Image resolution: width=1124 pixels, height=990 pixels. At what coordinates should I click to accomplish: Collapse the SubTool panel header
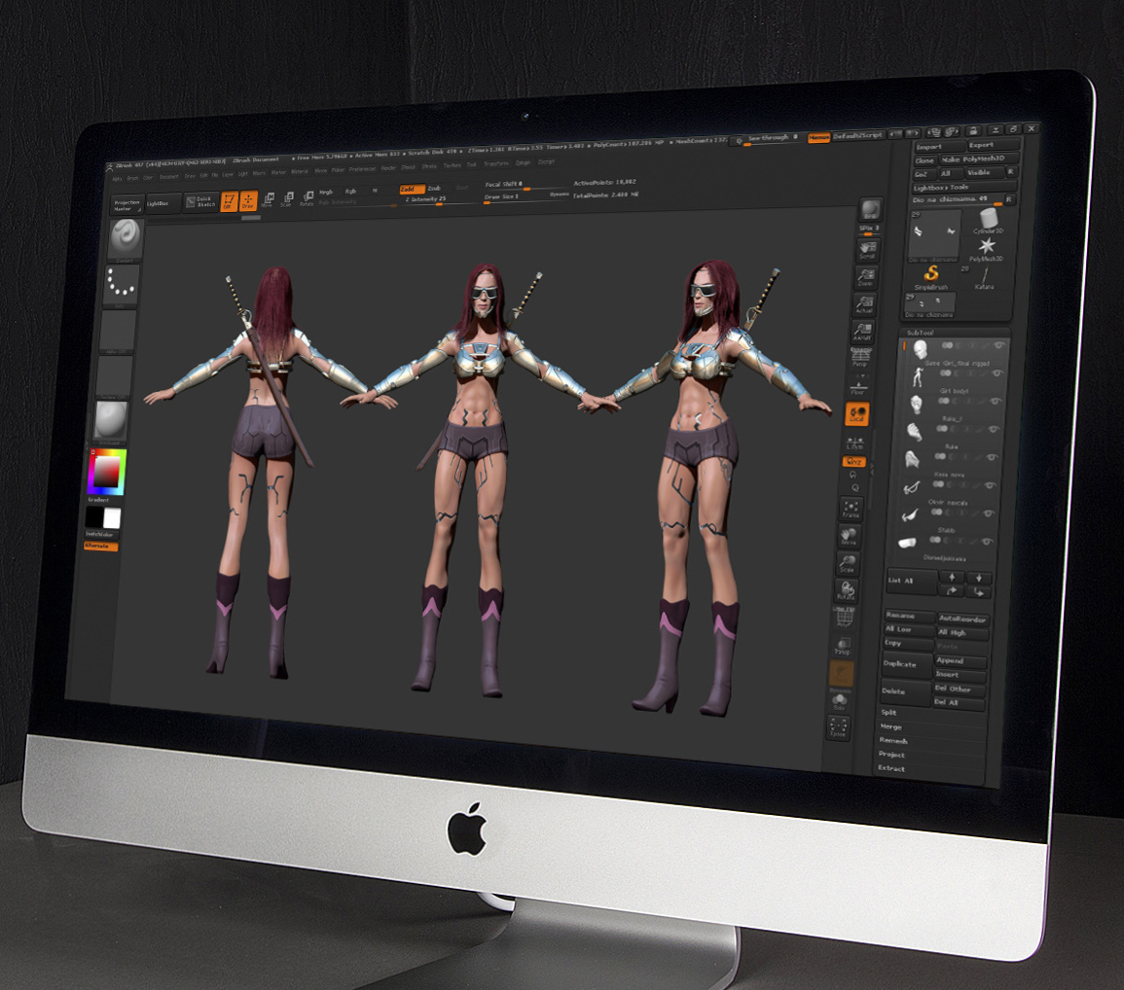tap(955, 334)
